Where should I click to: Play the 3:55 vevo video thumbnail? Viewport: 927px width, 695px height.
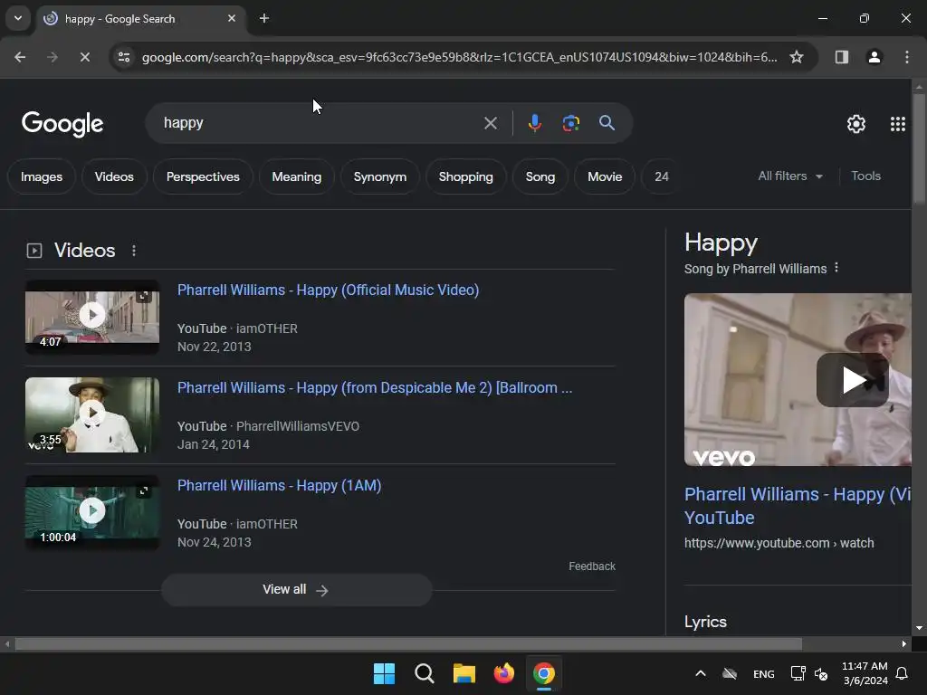(92, 414)
